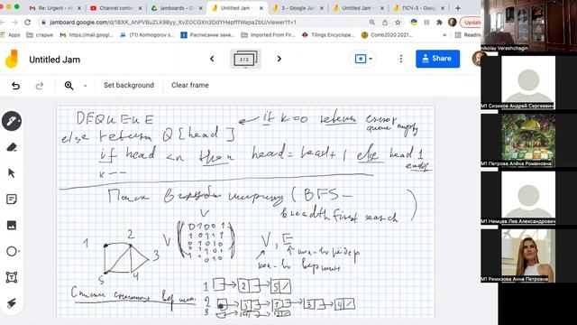Click the blue Share button

[x=437, y=59]
